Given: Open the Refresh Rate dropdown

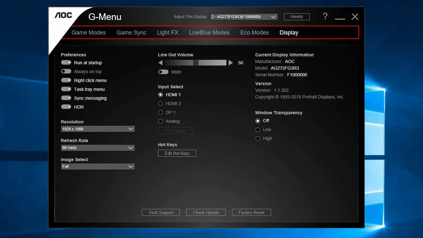Looking at the screenshot, I should [x=98, y=148].
